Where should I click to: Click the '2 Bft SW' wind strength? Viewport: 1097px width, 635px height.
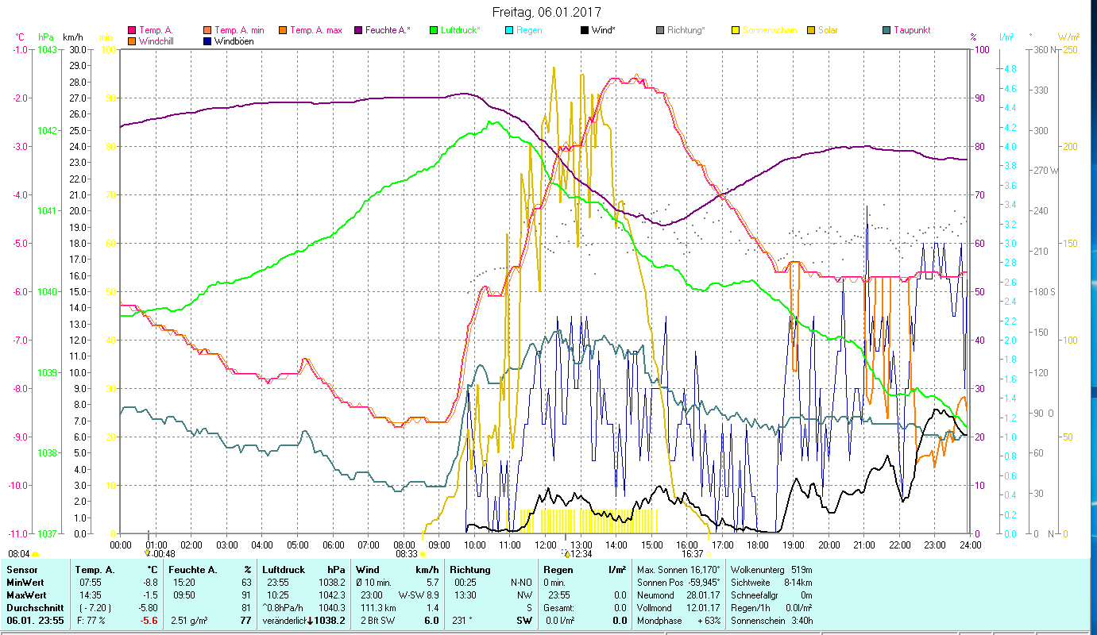(x=377, y=620)
